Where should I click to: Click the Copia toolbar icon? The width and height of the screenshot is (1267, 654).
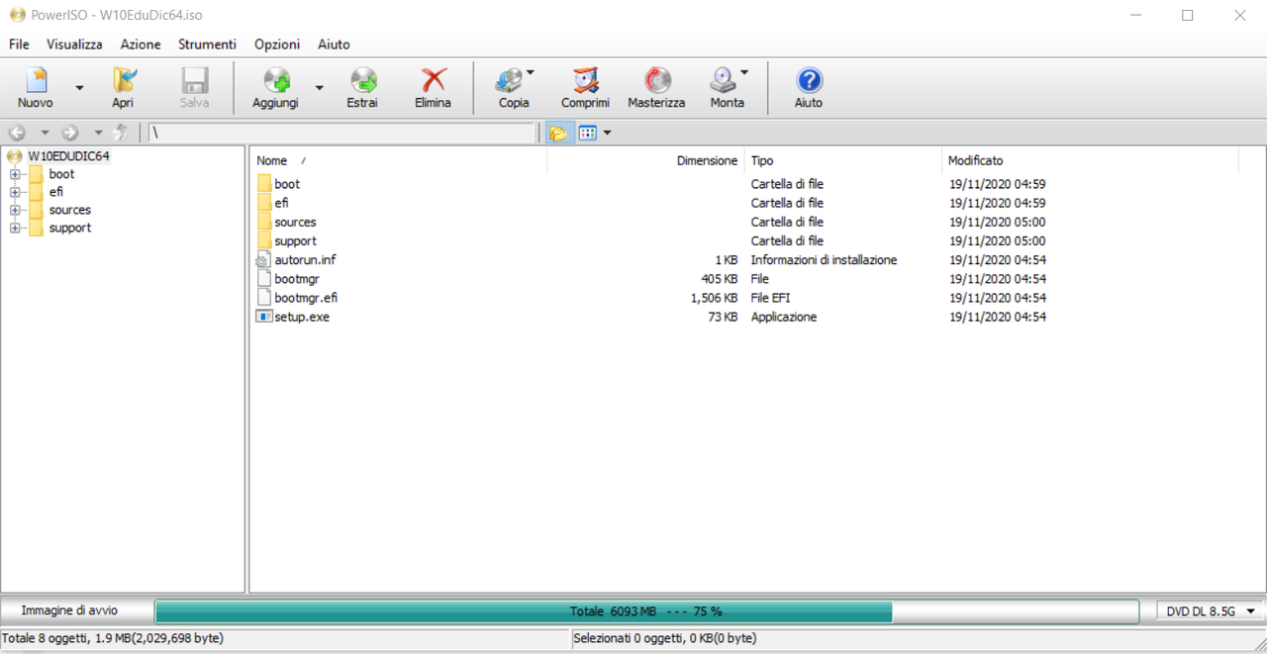coord(511,80)
